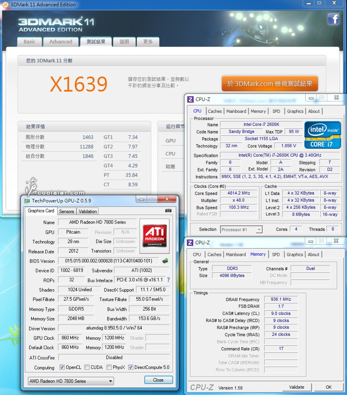Open the 測試結果 tab in 3DMark
This screenshot has width=347, height=395.
[96, 42]
